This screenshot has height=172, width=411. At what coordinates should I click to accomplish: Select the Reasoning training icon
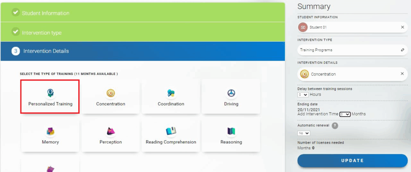tap(231, 131)
